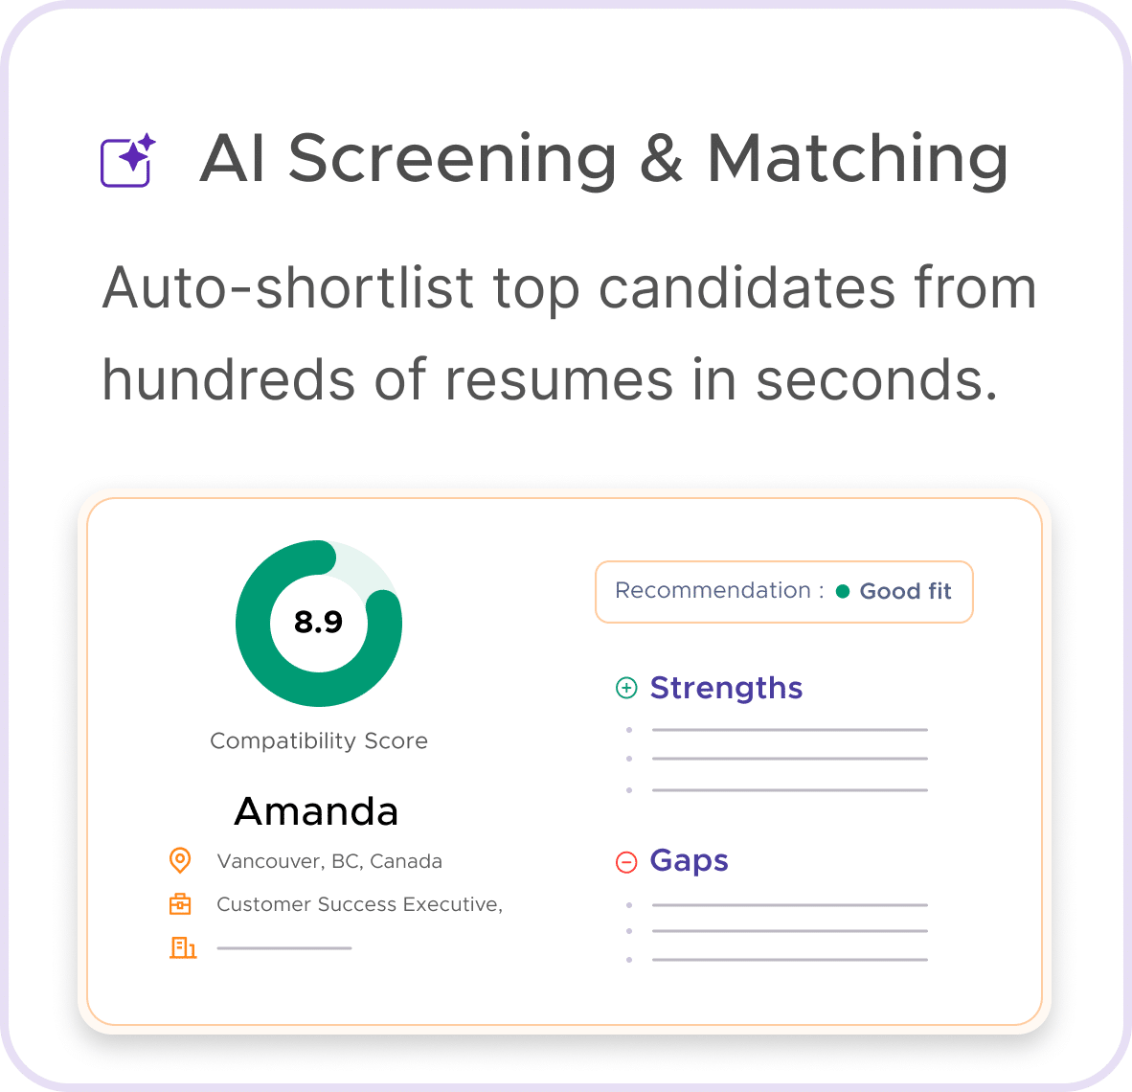This screenshot has width=1132, height=1092.
Task: Click the green dot next to Good fit
Action: (x=843, y=592)
